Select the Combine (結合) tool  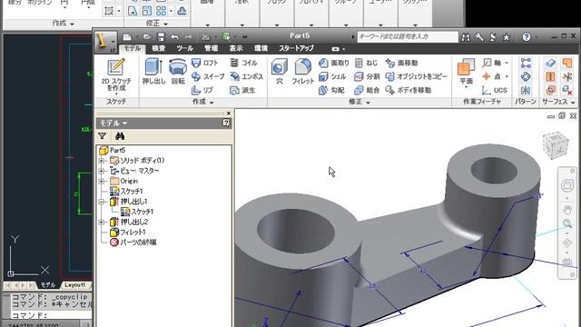(367, 90)
